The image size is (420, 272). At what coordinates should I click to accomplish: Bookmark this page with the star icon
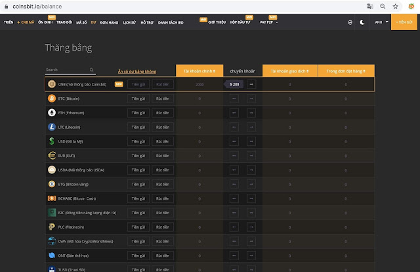tap(395, 7)
